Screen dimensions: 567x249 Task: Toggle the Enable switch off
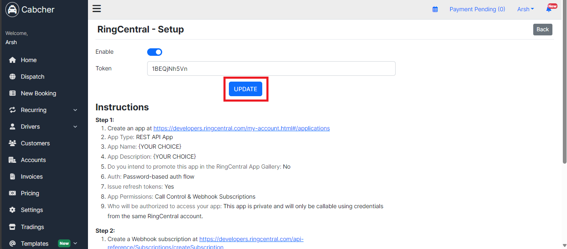(x=155, y=52)
